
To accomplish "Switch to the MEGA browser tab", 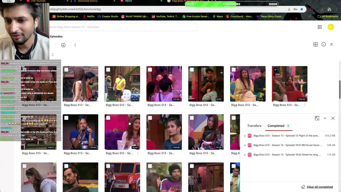I will tap(128, 1).
